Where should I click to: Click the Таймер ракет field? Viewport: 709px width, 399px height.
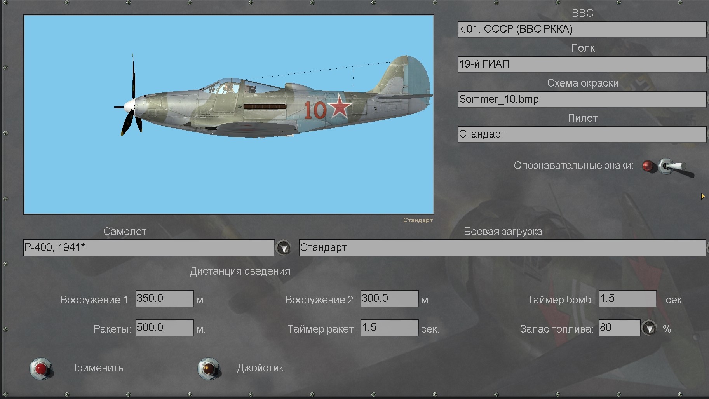[389, 328]
